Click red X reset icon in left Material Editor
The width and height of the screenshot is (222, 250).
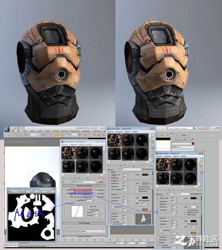click(75, 178)
